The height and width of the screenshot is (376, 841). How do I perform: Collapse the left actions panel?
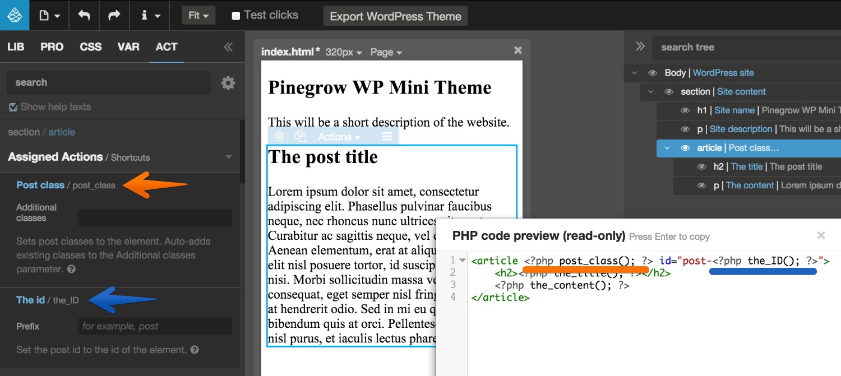228,47
